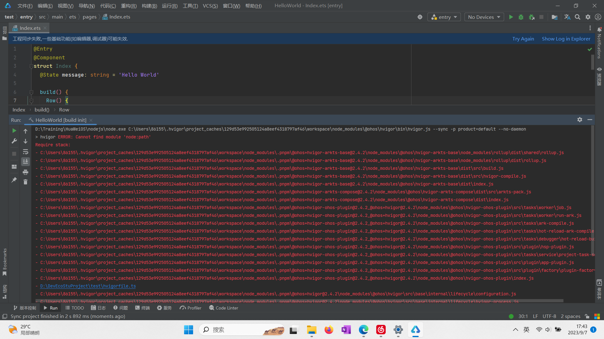This screenshot has height=339, width=604.
Task: Click the Down stack trace arrow
Action: (25, 141)
